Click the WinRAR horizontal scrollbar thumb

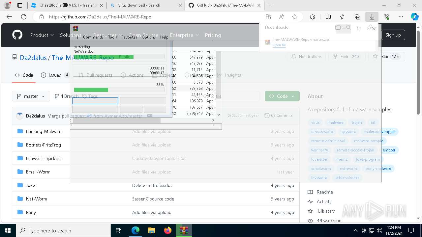click(x=117, y=120)
